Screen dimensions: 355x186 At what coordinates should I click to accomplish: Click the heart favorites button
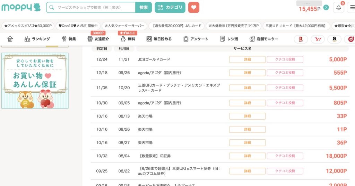[x=193, y=8]
